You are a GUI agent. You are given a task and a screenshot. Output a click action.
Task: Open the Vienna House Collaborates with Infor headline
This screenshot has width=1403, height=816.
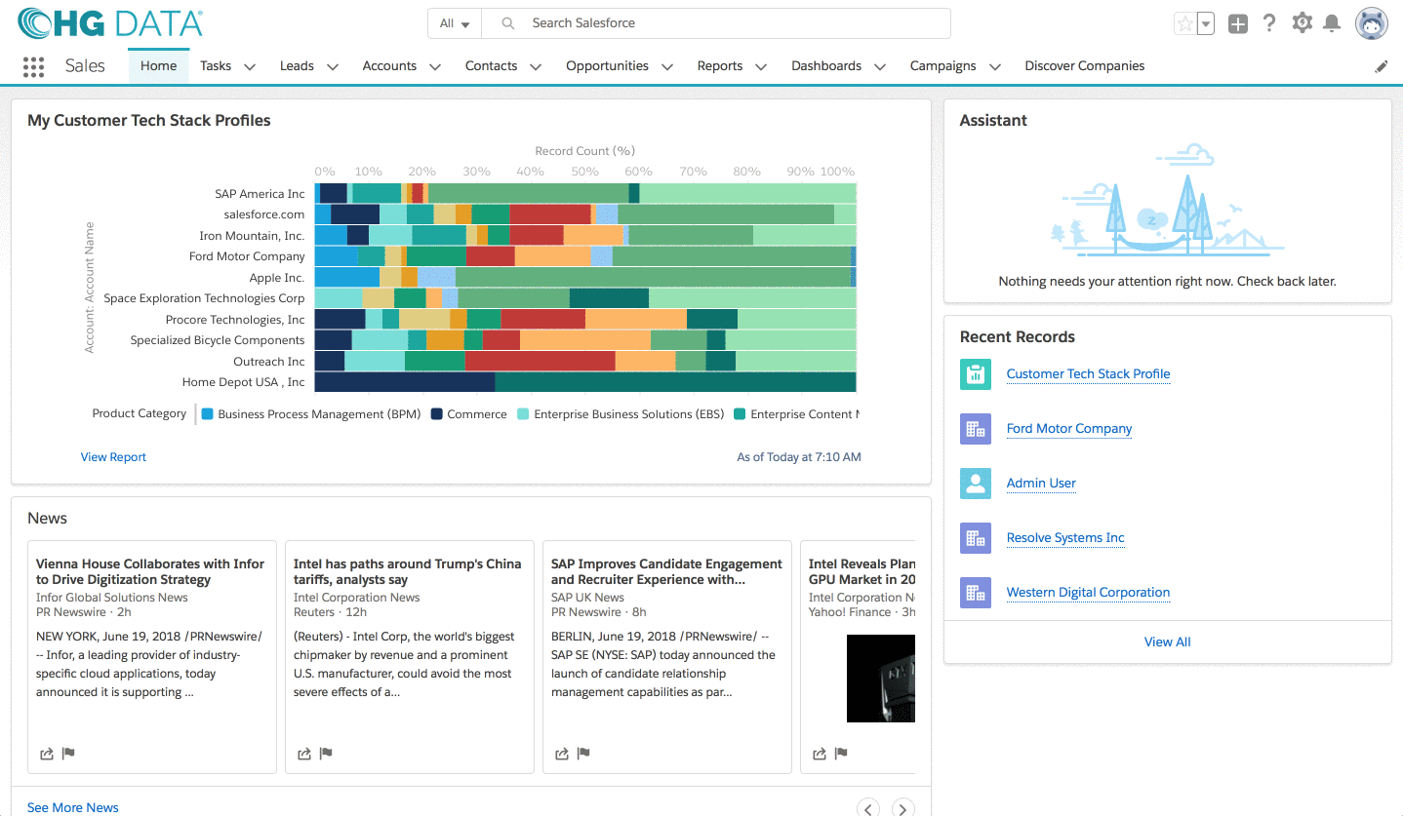[150, 572]
